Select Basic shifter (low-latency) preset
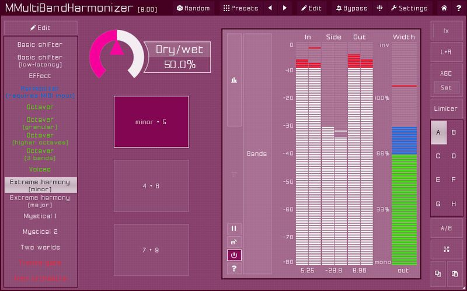The height and width of the screenshot is (291, 467). click(x=40, y=61)
